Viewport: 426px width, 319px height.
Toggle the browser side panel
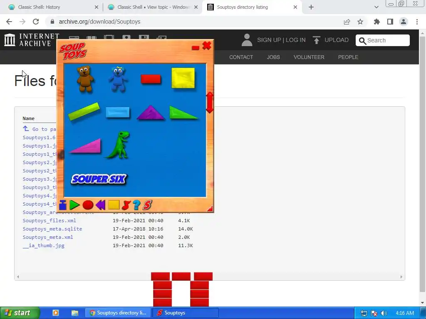pyautogui.click(x=390, y=22)
